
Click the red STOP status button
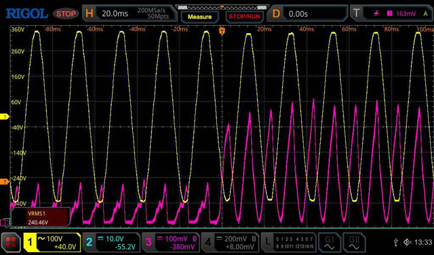pos(66,14)
